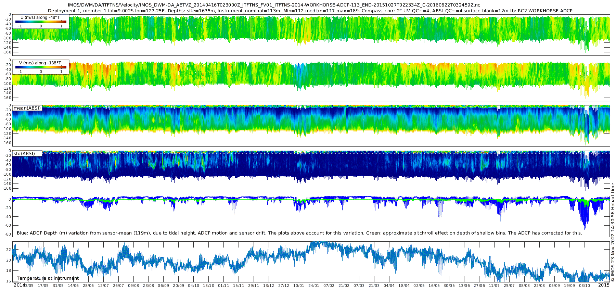The height and width of the screenshot is (291, 616).
Task: Click the NetCDF file path title line
Action: point(274,5)
